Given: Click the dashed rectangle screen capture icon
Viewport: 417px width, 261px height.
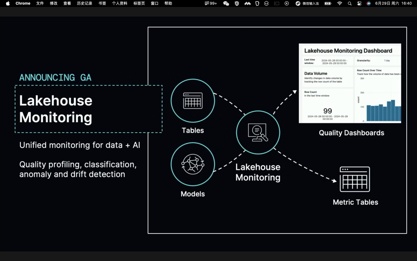Looking at the screenshot, I should pos(276,3).
